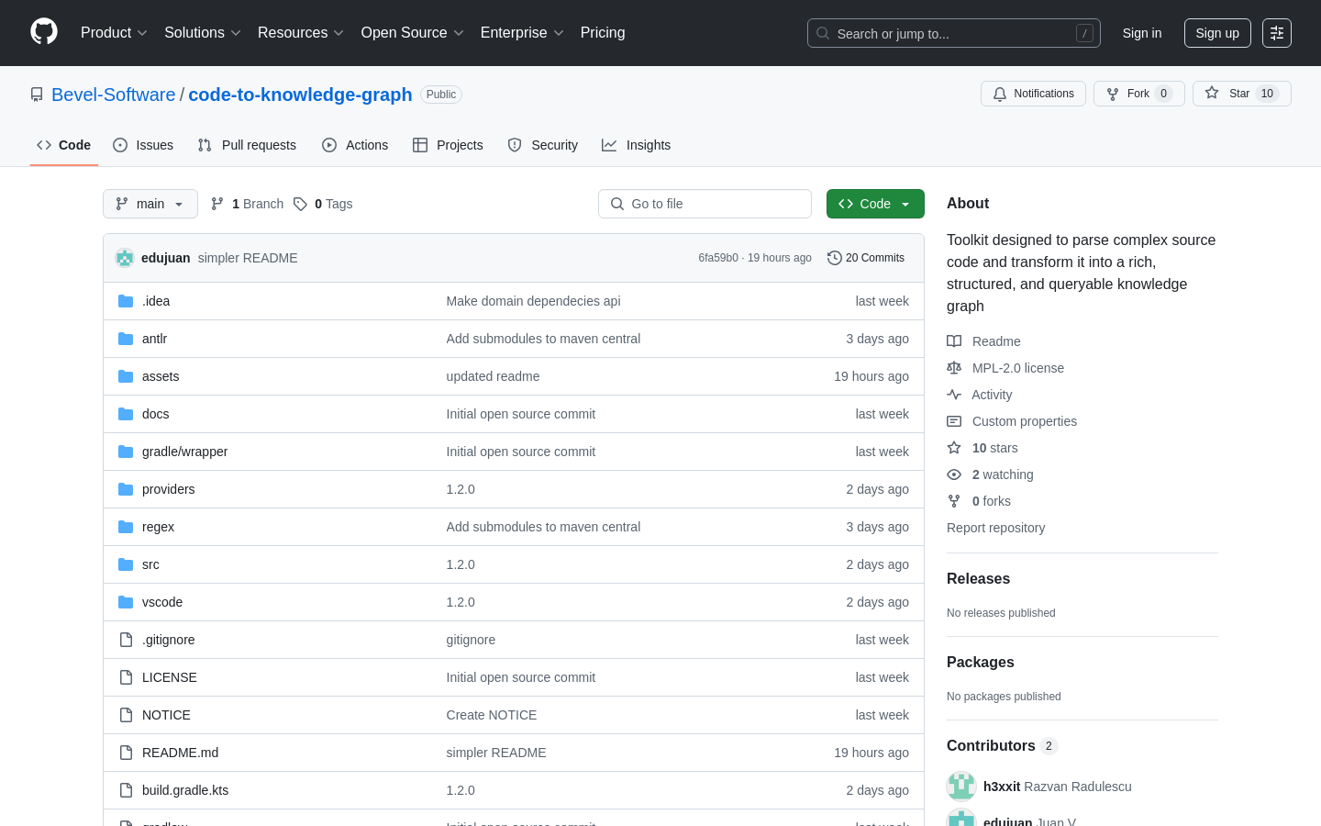Click h3xxit contributor avatar

pyautogui.click(x=961, y=787)
